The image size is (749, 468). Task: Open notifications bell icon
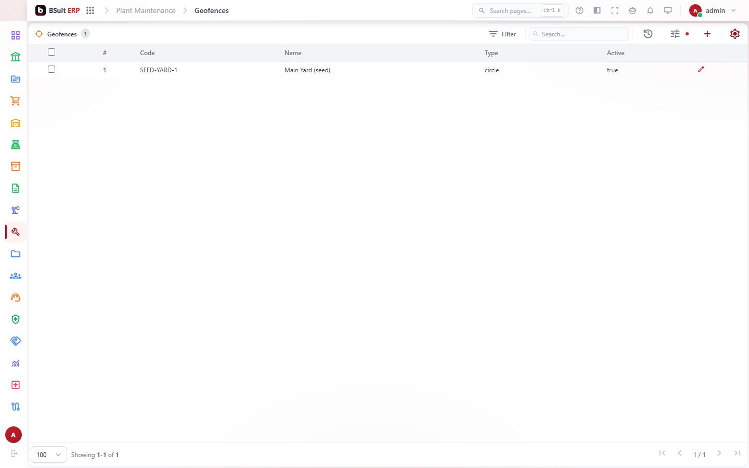[x=650, y=10]
